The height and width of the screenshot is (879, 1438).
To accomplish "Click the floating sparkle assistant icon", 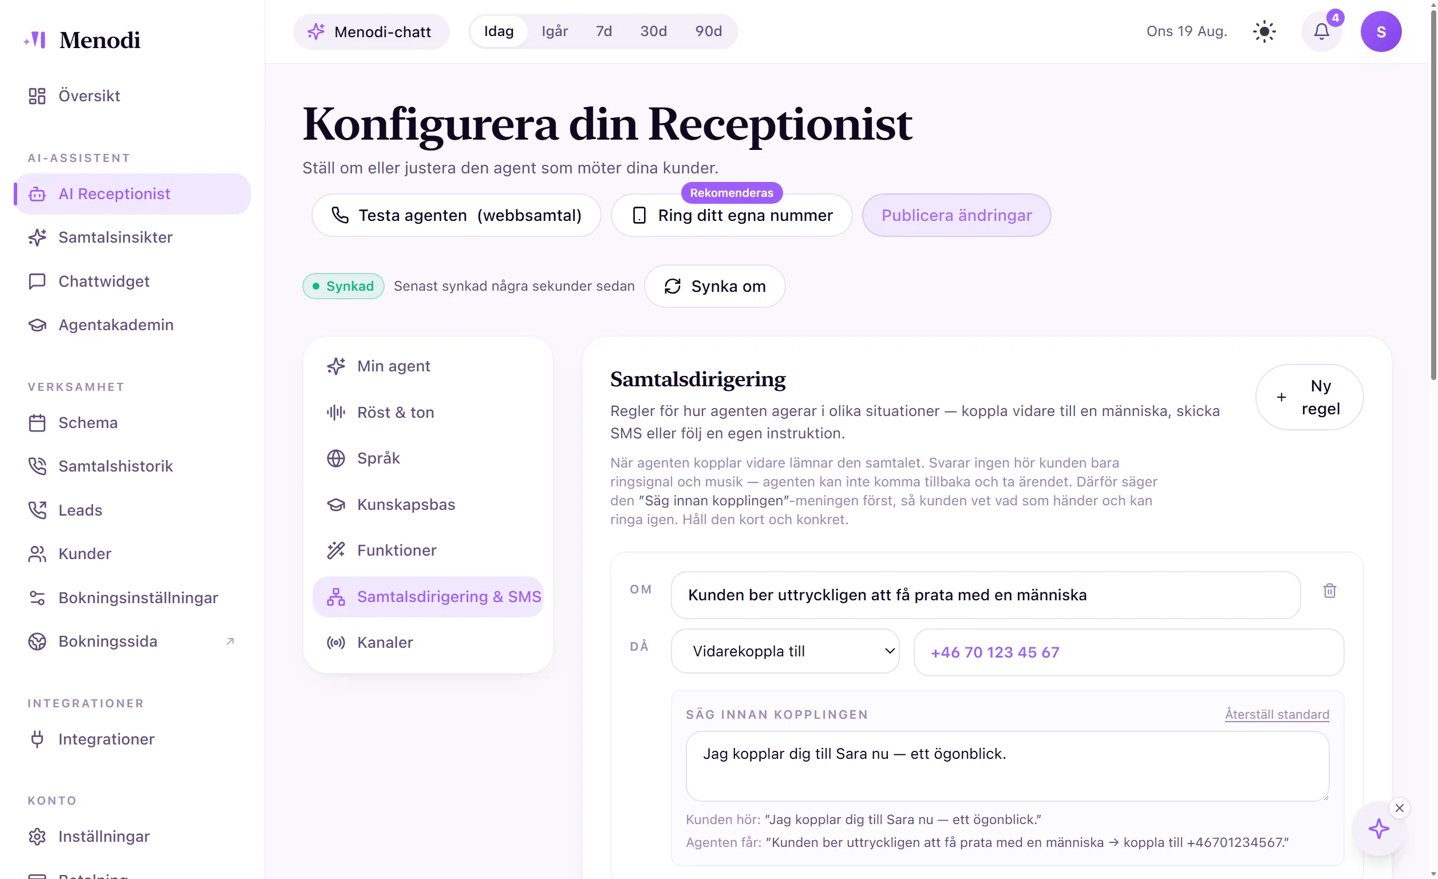I will [x=1379, y=828].
